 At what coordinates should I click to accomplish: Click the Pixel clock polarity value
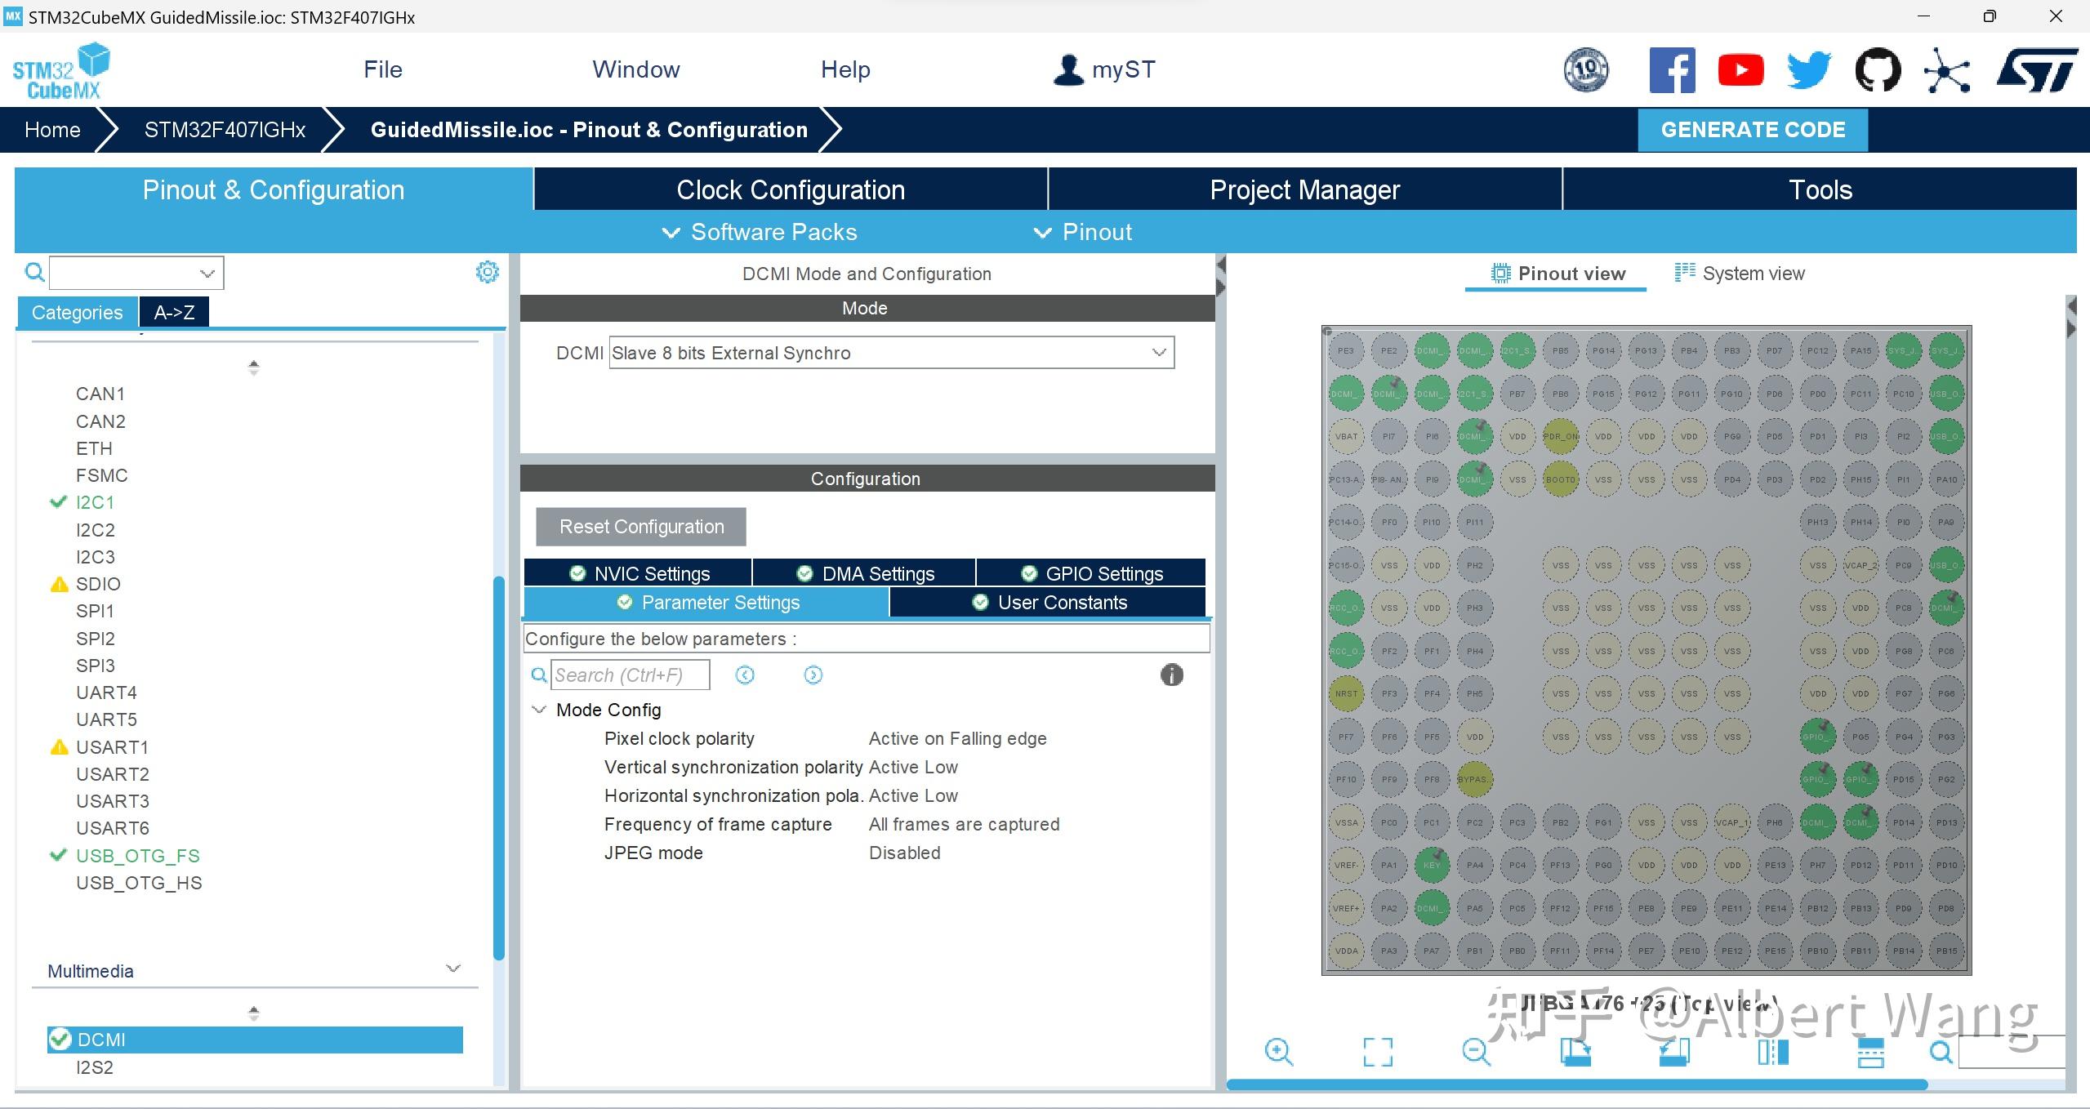[x=957, y=738]
